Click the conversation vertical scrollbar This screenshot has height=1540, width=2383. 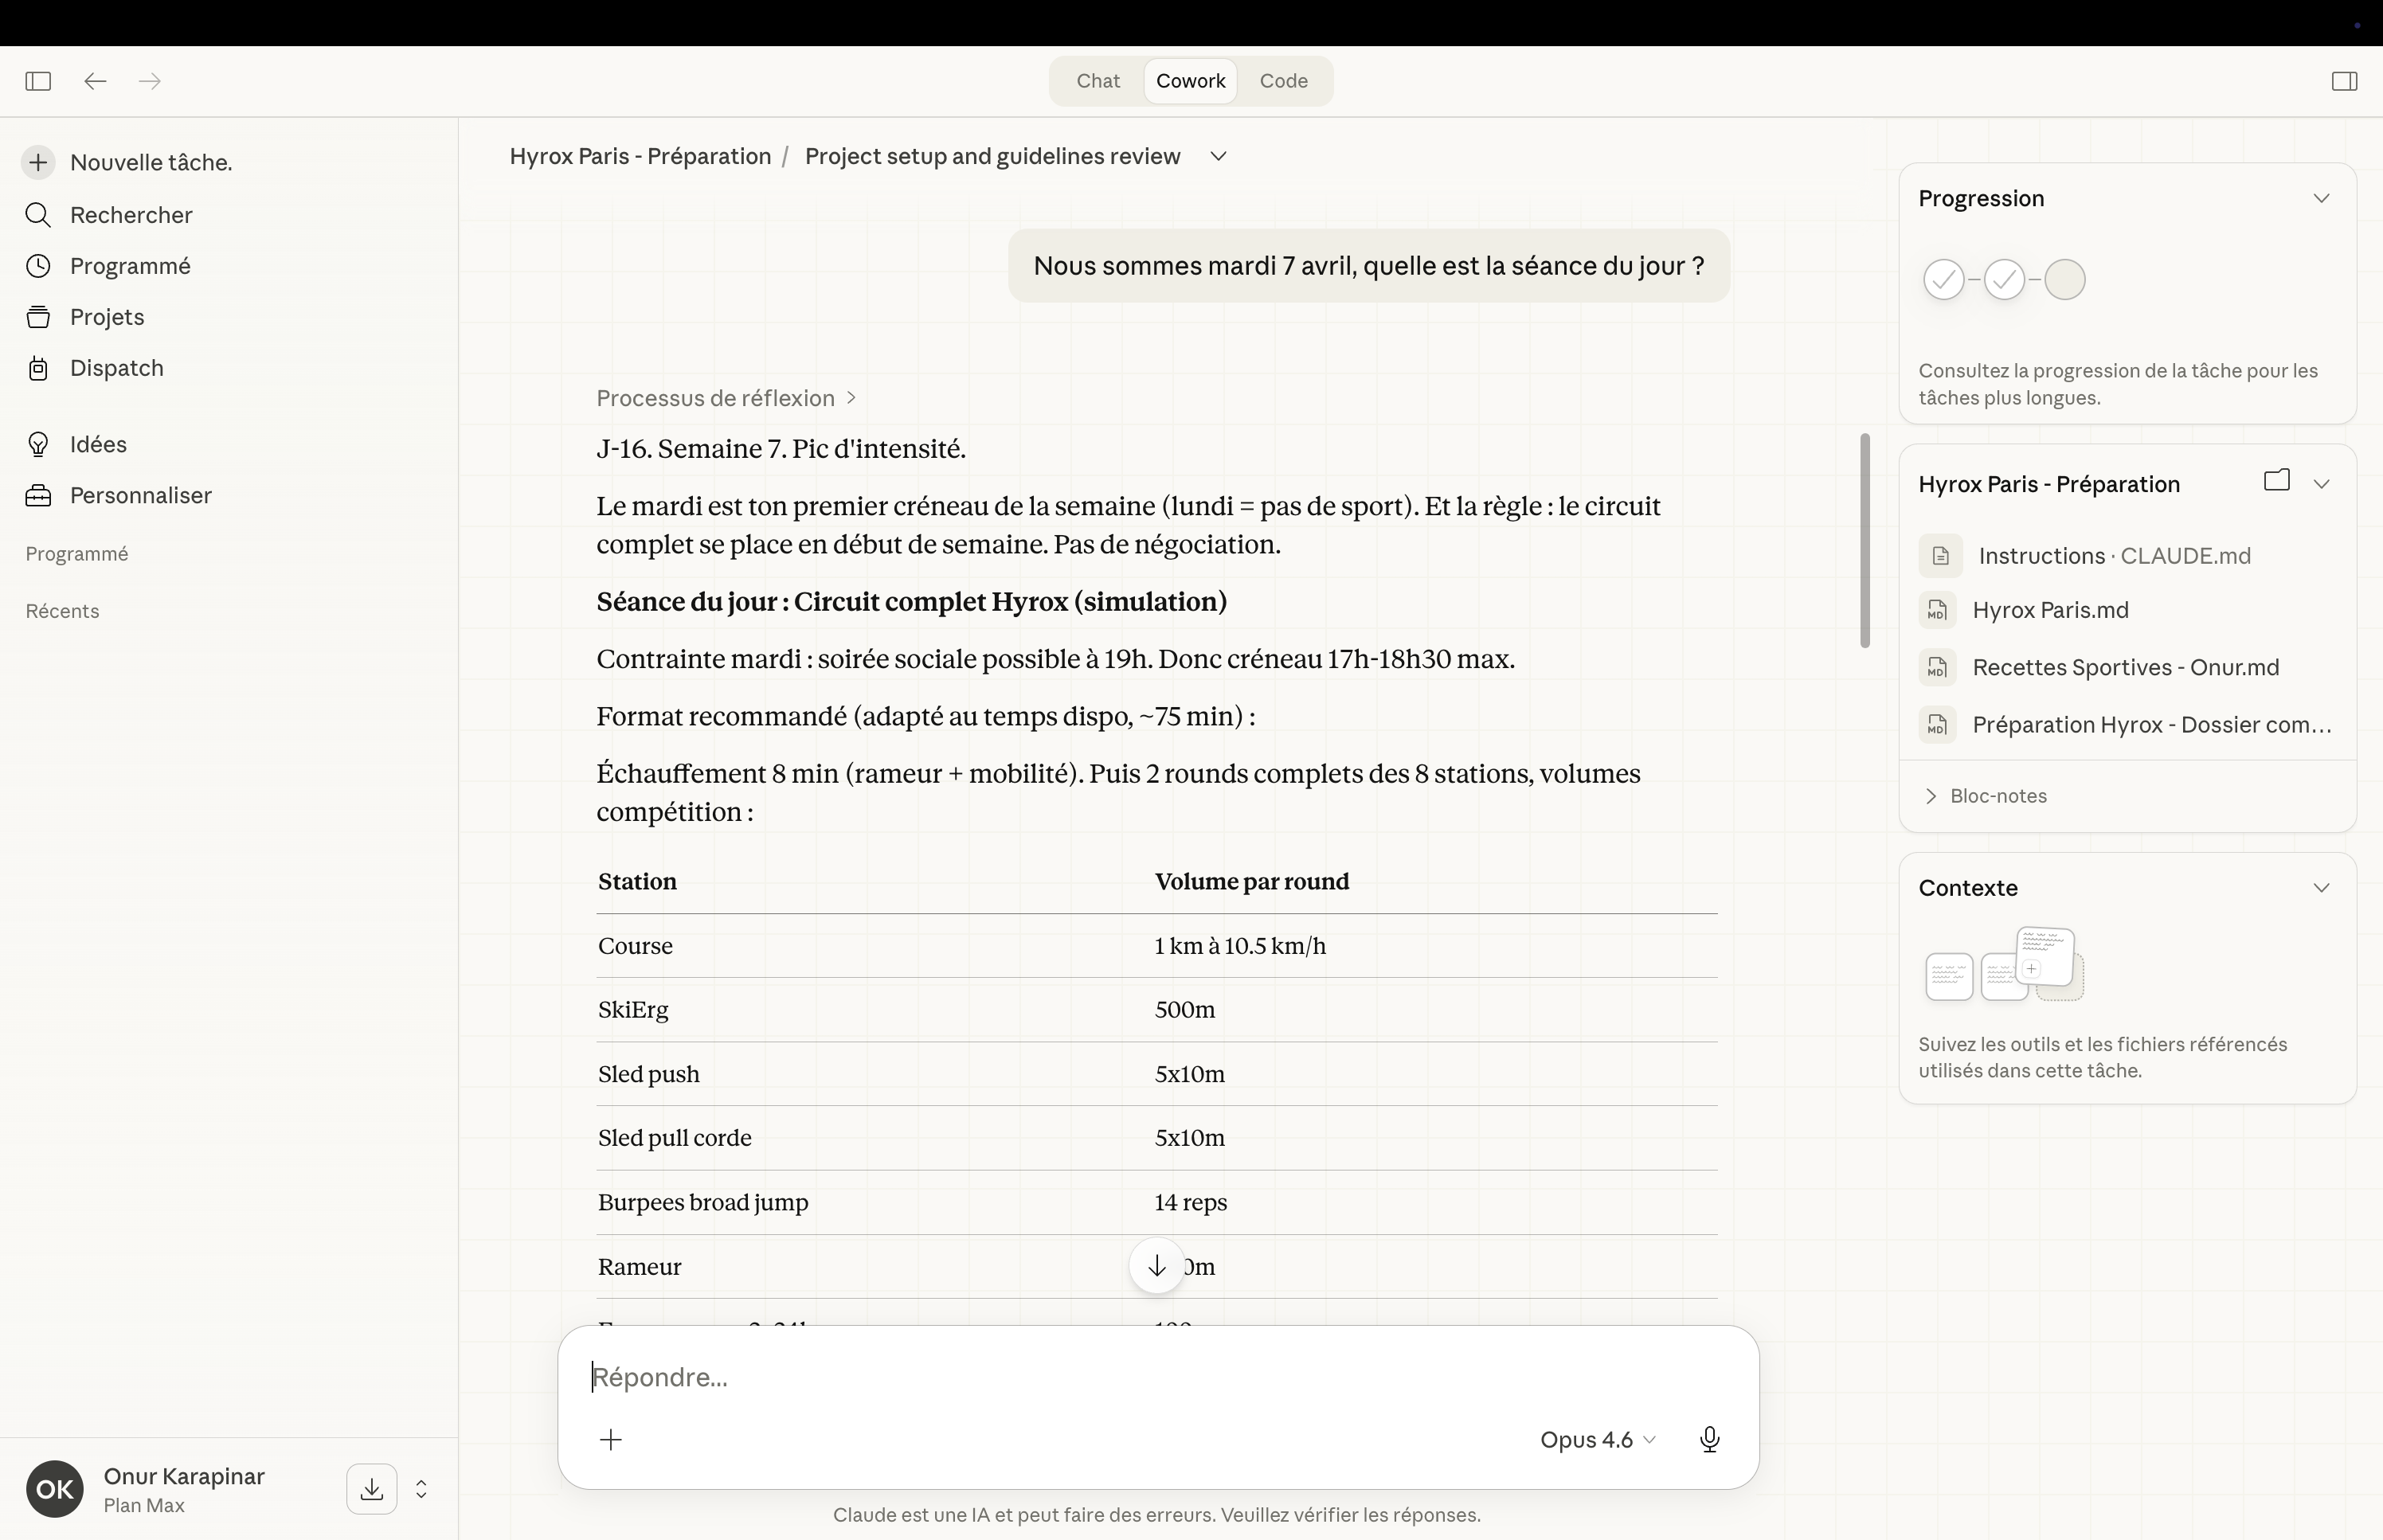coord(1865,540)
